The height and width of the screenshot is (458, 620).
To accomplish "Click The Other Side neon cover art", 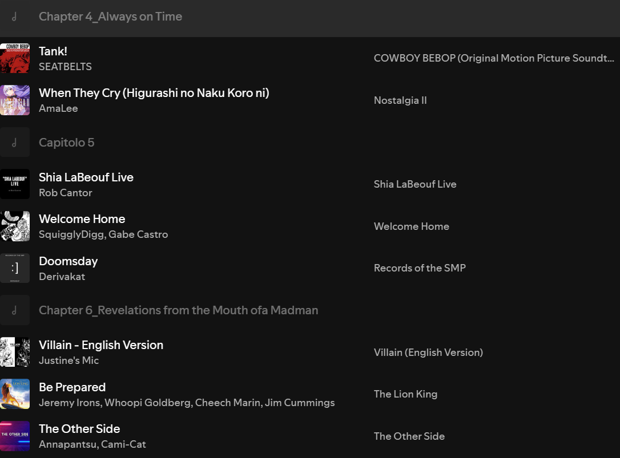I will pos(15,436).
